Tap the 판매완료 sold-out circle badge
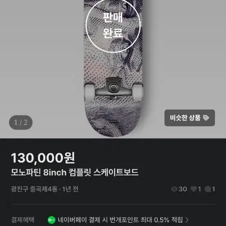Image resolution: width=226 pixels, height=226 pixels. click(113, 25)
